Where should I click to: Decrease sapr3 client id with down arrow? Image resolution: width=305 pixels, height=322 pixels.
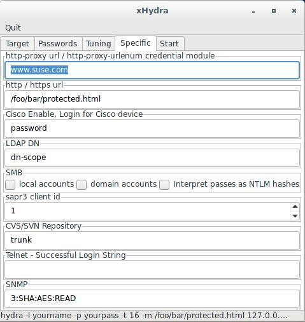point(295,216)
